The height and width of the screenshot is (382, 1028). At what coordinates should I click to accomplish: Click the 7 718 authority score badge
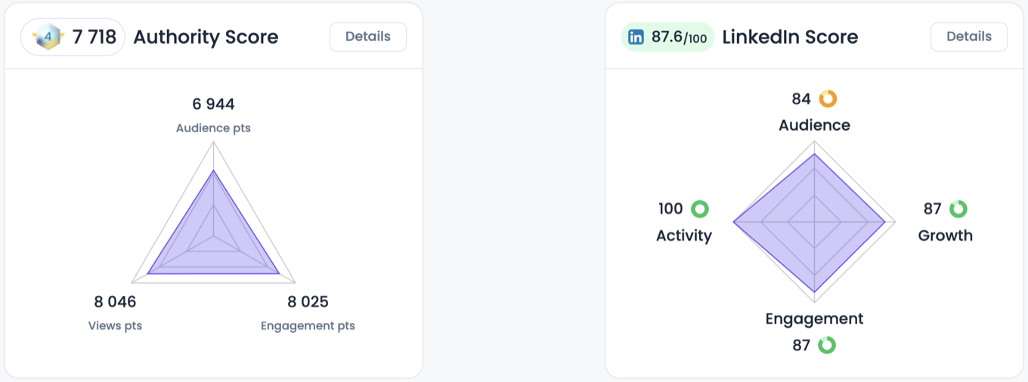coord(73,37)
